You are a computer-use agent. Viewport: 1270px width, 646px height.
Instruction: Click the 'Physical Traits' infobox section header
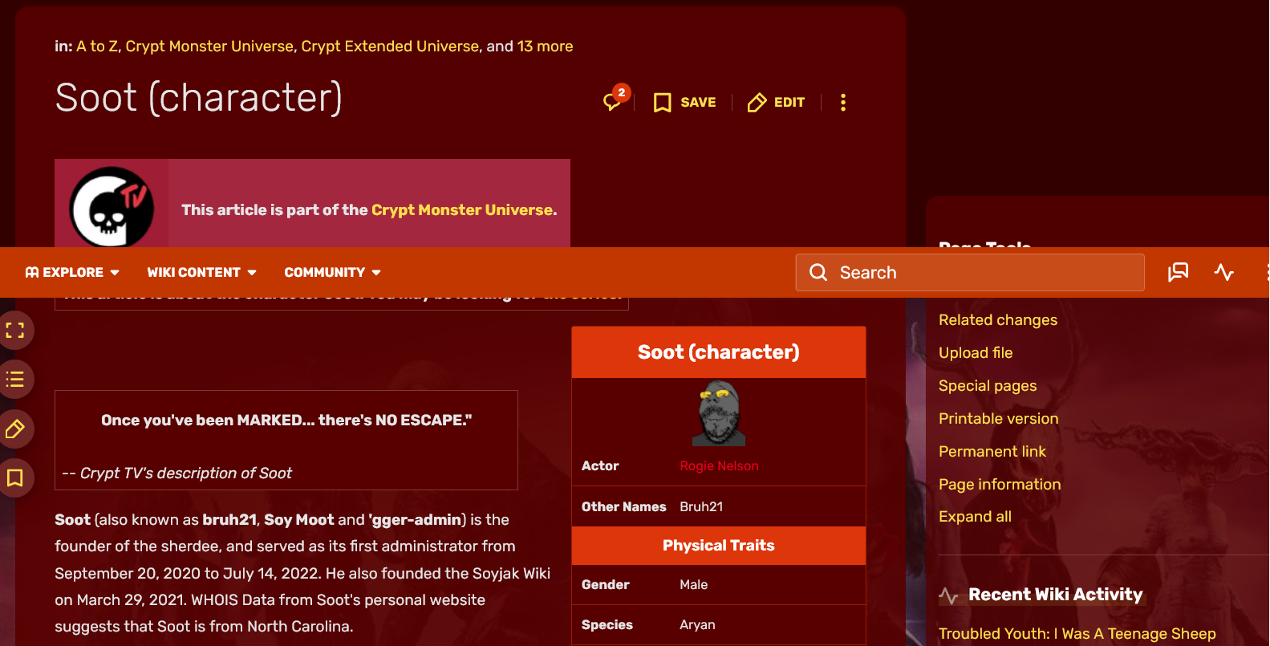coord(719,546)
